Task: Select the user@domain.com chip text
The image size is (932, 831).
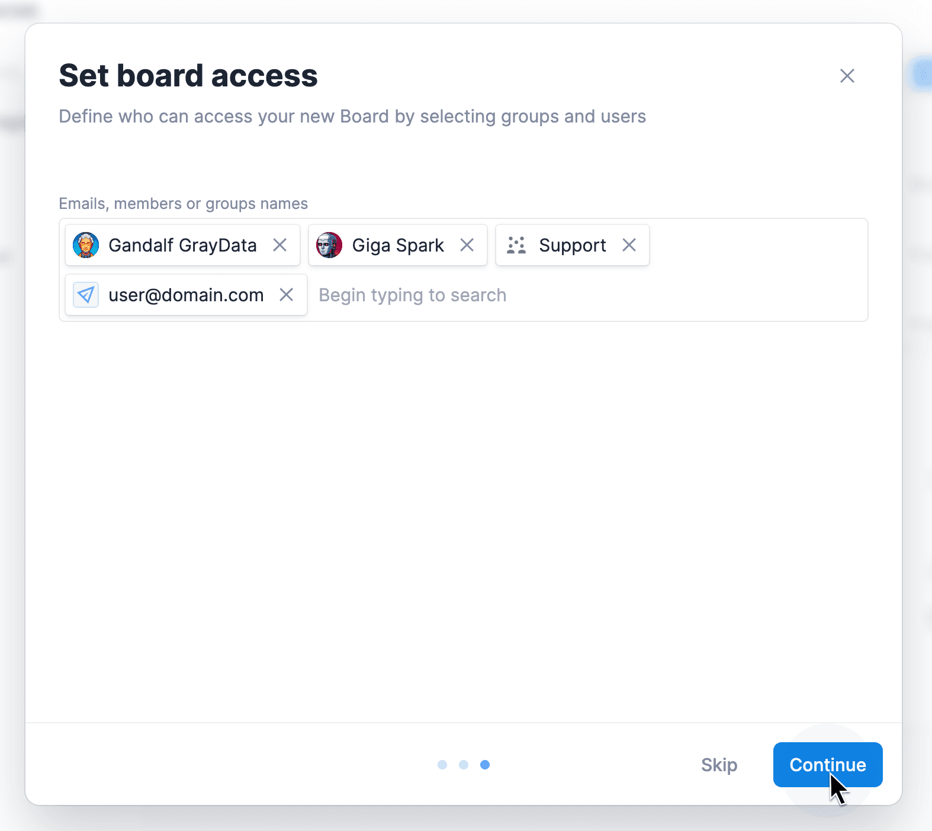Action: click(x=186, y=295)
